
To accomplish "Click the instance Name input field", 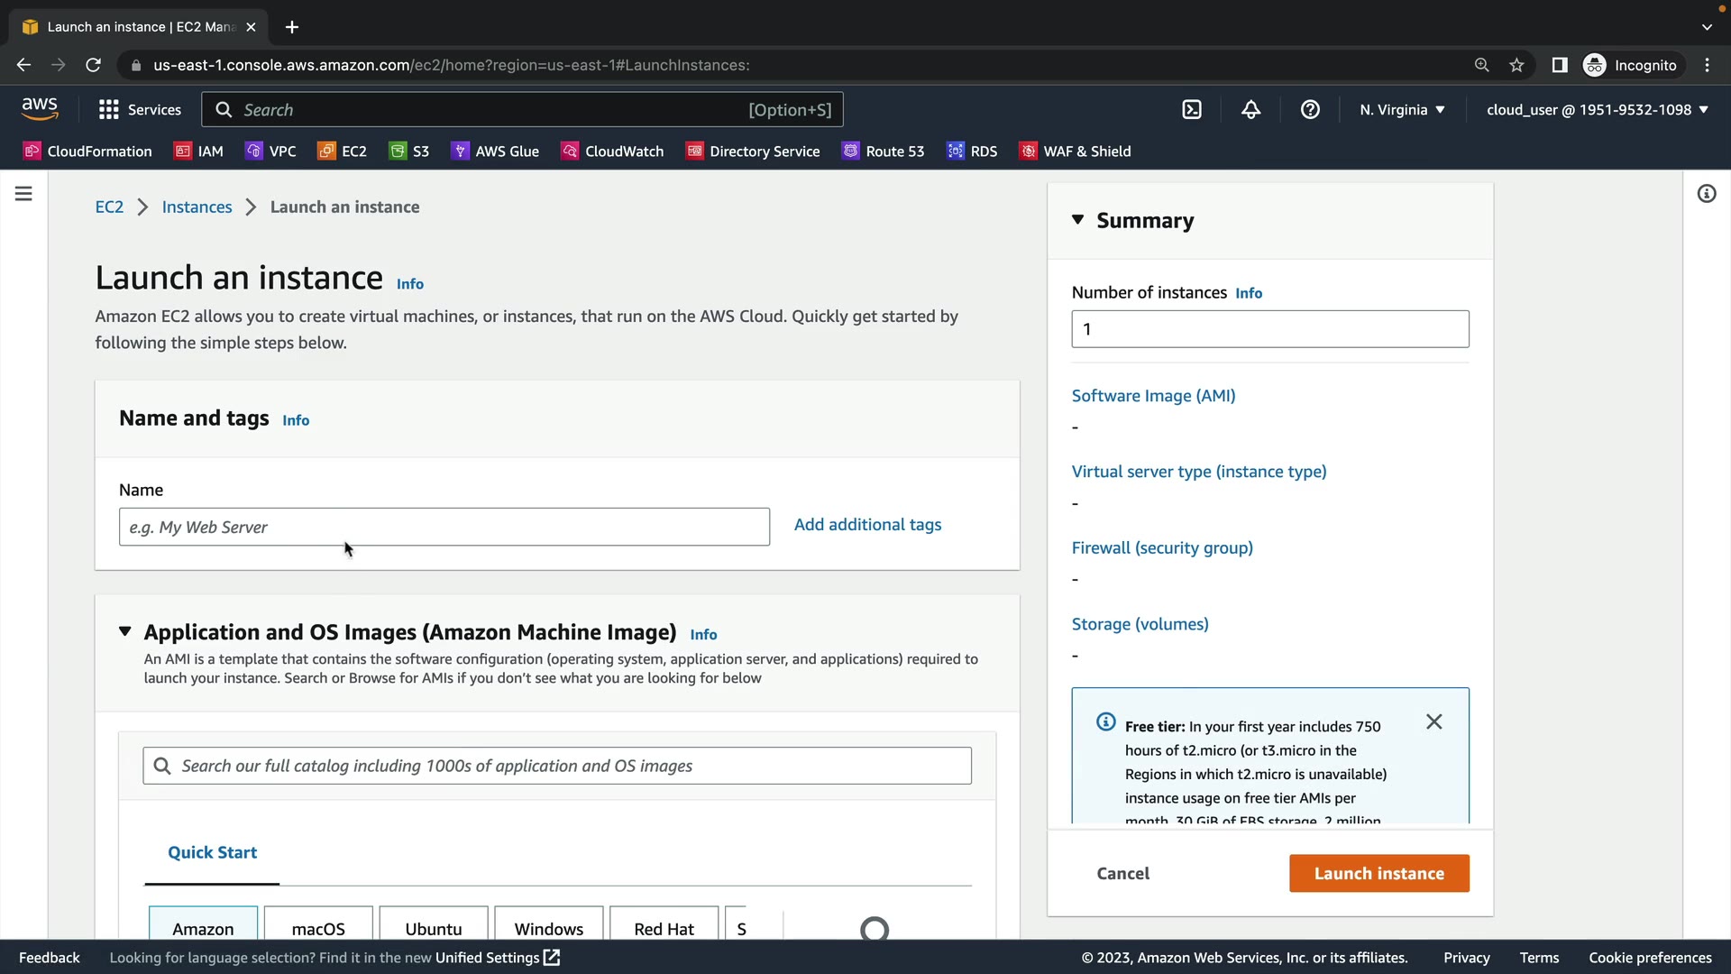I will coord(444,527).
